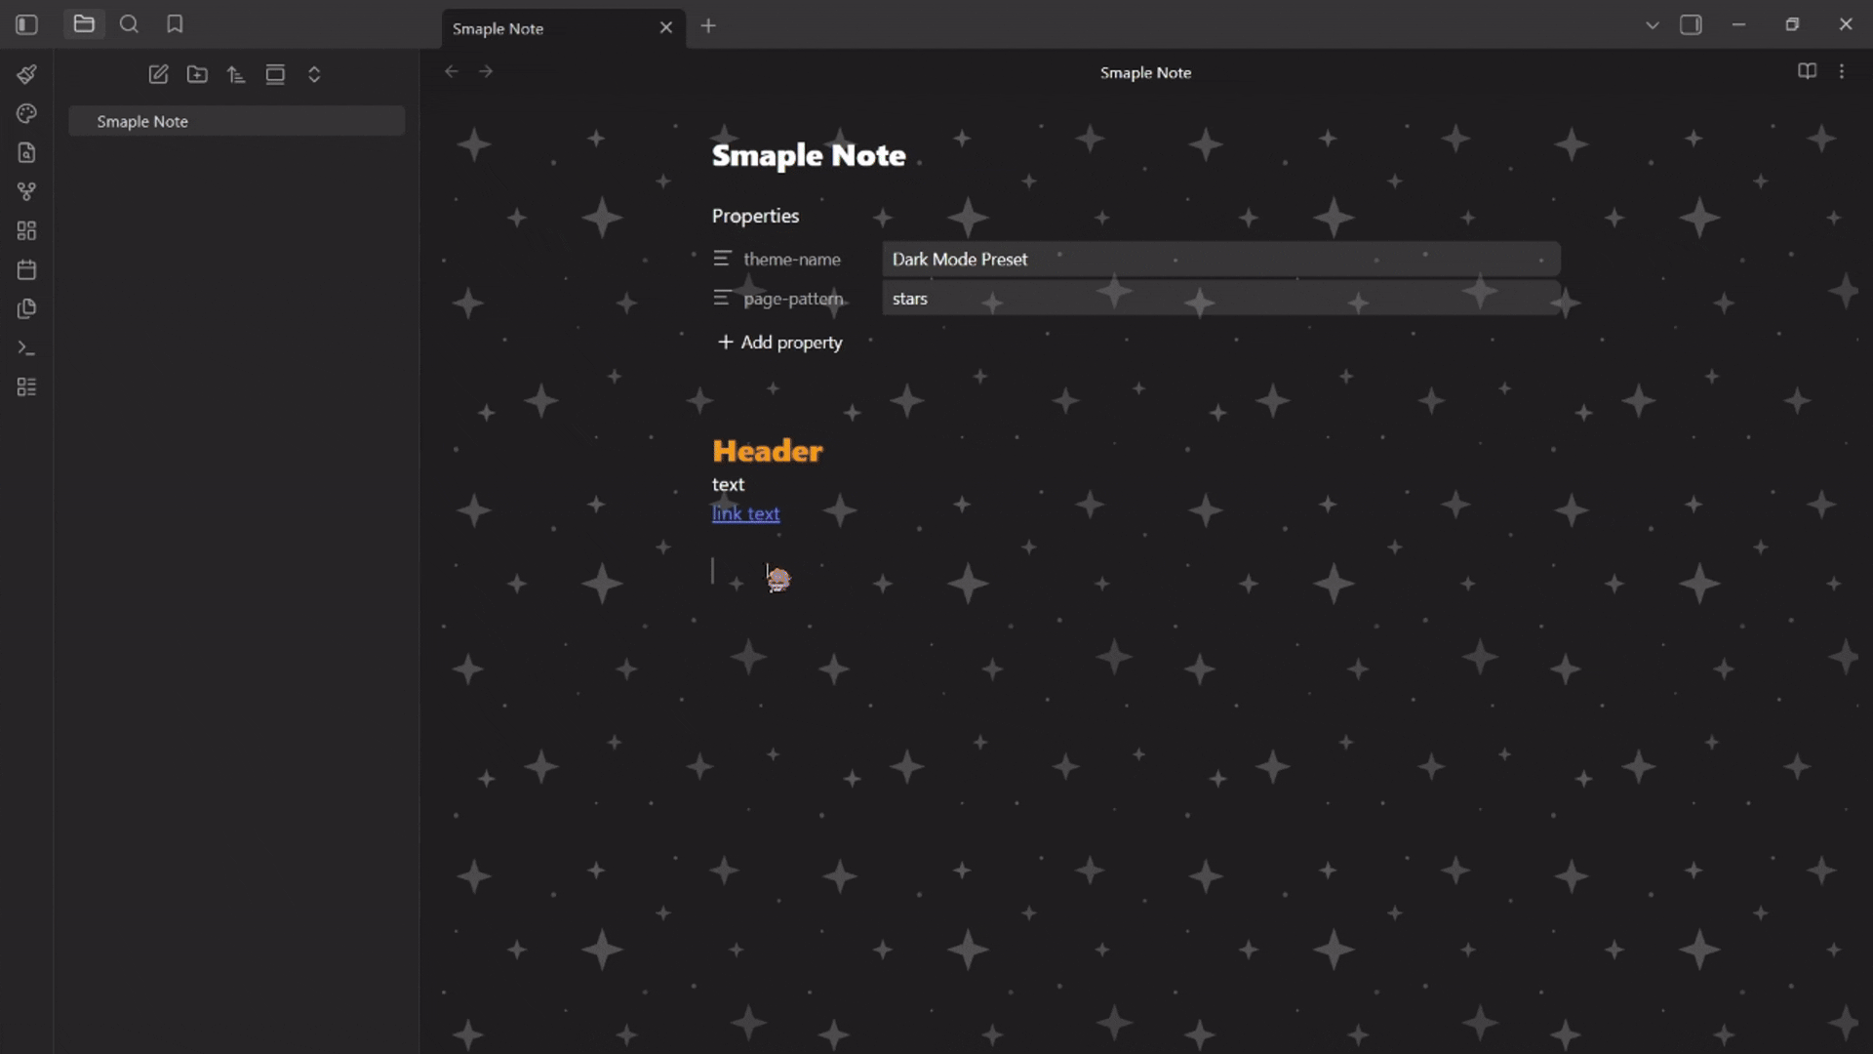Click the bottom list-grid ribbon icon

26,387
